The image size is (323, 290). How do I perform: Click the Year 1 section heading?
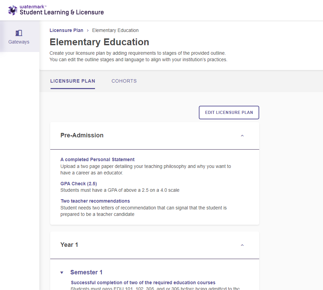coord(69,244)
